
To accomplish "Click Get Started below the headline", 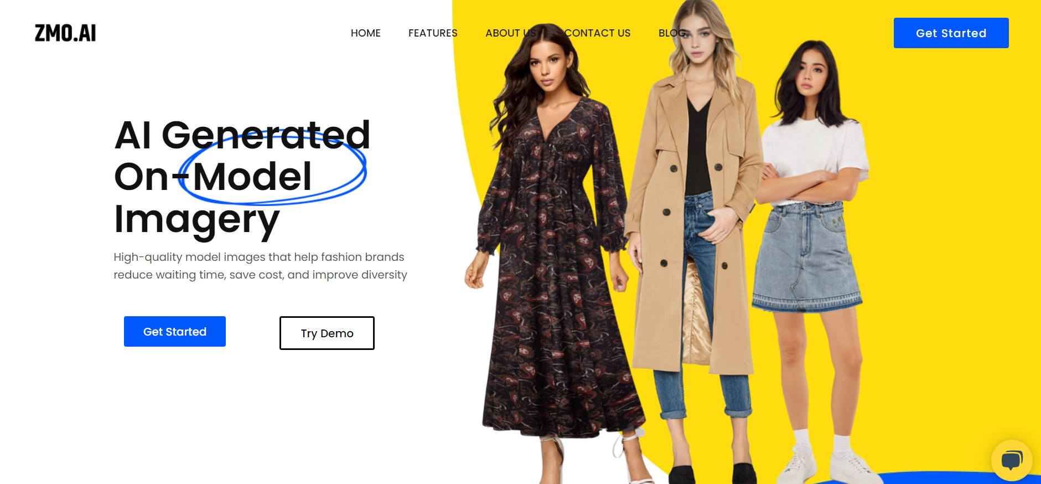I will (x=175, y=332).
